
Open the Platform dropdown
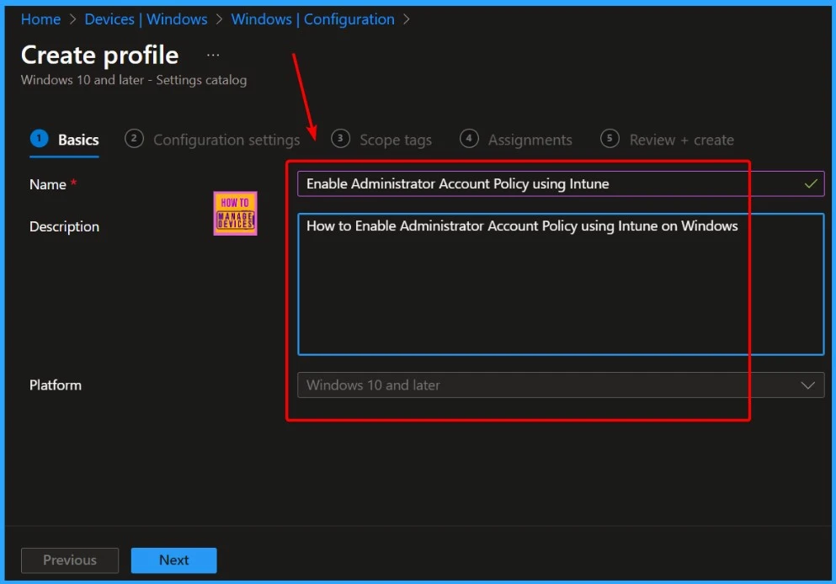[561, 385]
